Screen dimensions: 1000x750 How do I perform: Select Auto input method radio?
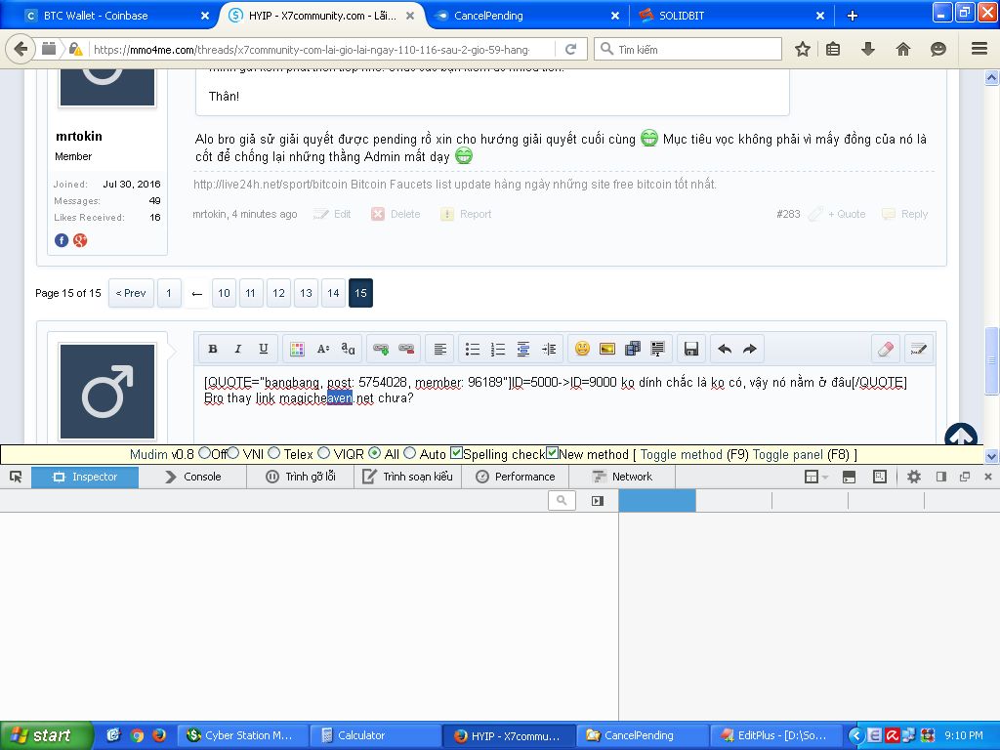[410, 453]
